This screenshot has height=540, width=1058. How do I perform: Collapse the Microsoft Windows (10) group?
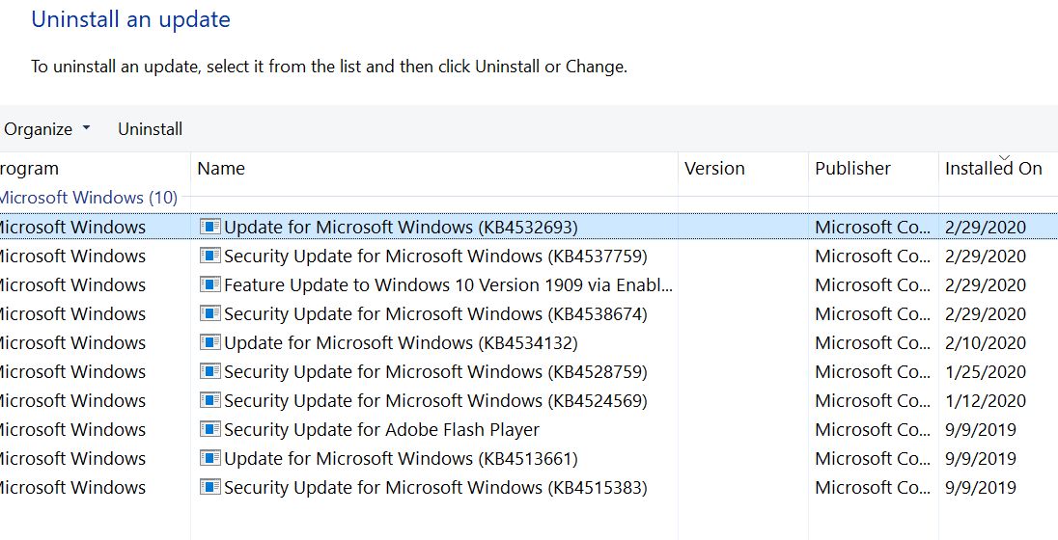point(89,198)
